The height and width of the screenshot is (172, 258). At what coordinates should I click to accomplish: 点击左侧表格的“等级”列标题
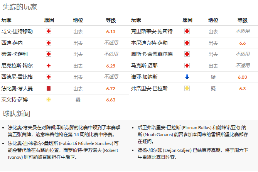111,20
